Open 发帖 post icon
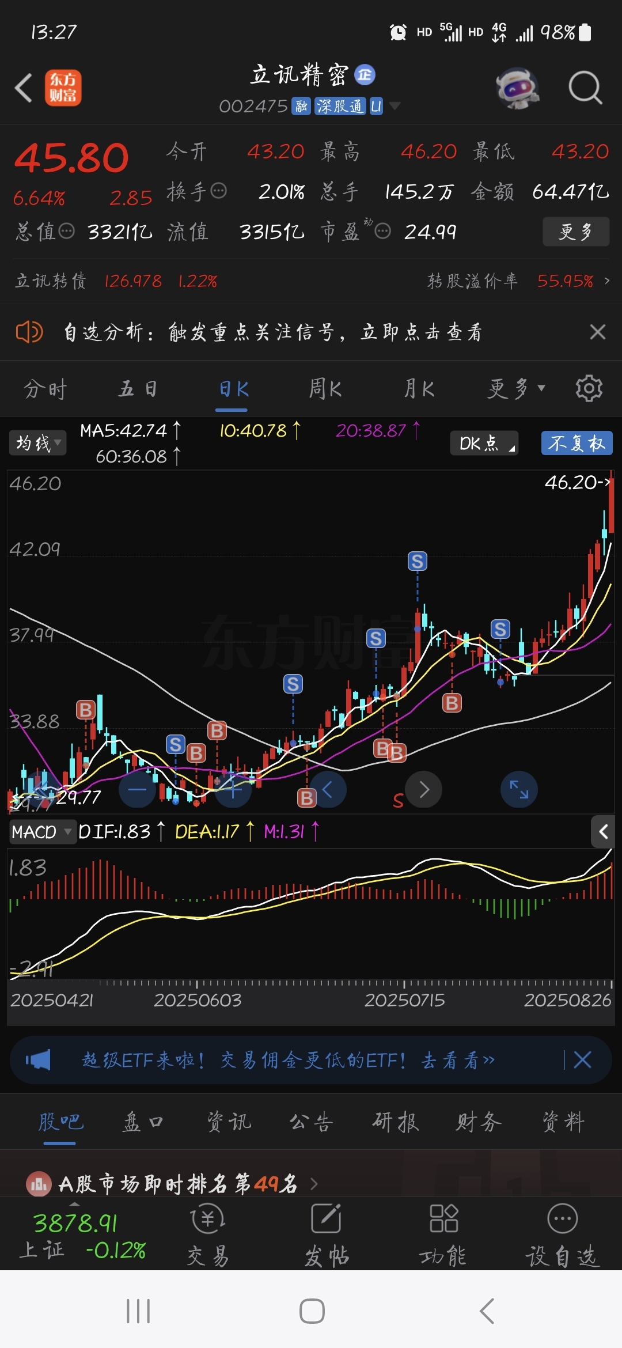This screenshot has height=1348, width=622. coord(327,1235)
